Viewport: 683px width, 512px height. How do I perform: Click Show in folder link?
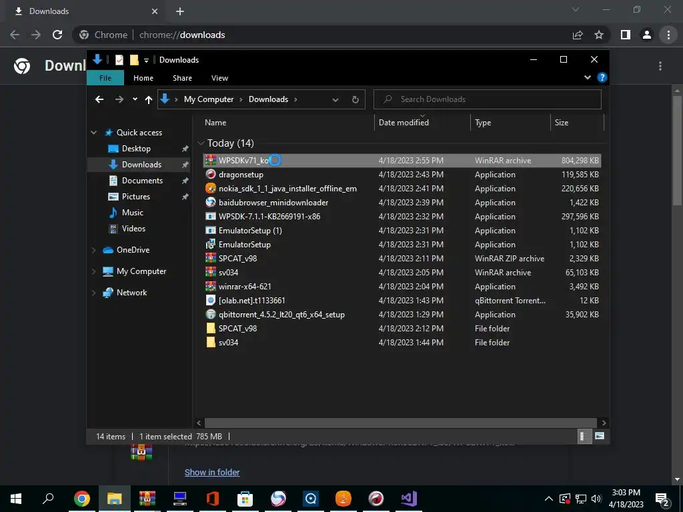point(212,473)
